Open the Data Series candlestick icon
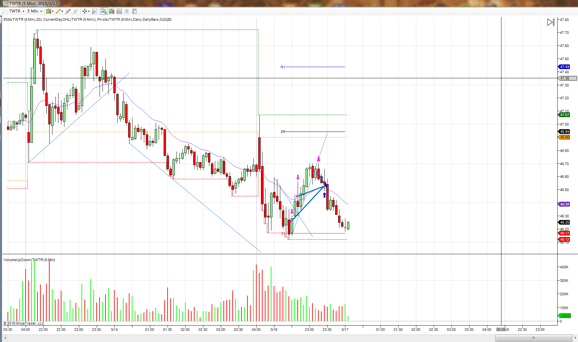The width and height of the screenshot is (578, 342). pos(112,11)
